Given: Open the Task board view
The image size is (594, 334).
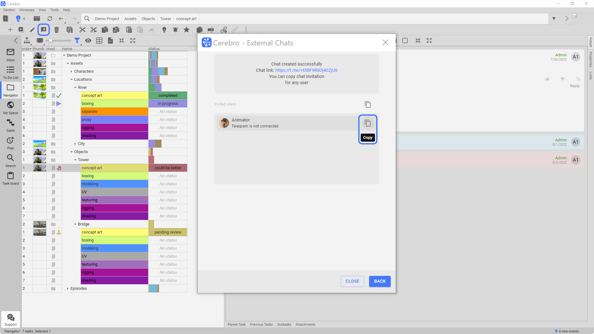Looking at the screenshot, I should click(11, 178).
